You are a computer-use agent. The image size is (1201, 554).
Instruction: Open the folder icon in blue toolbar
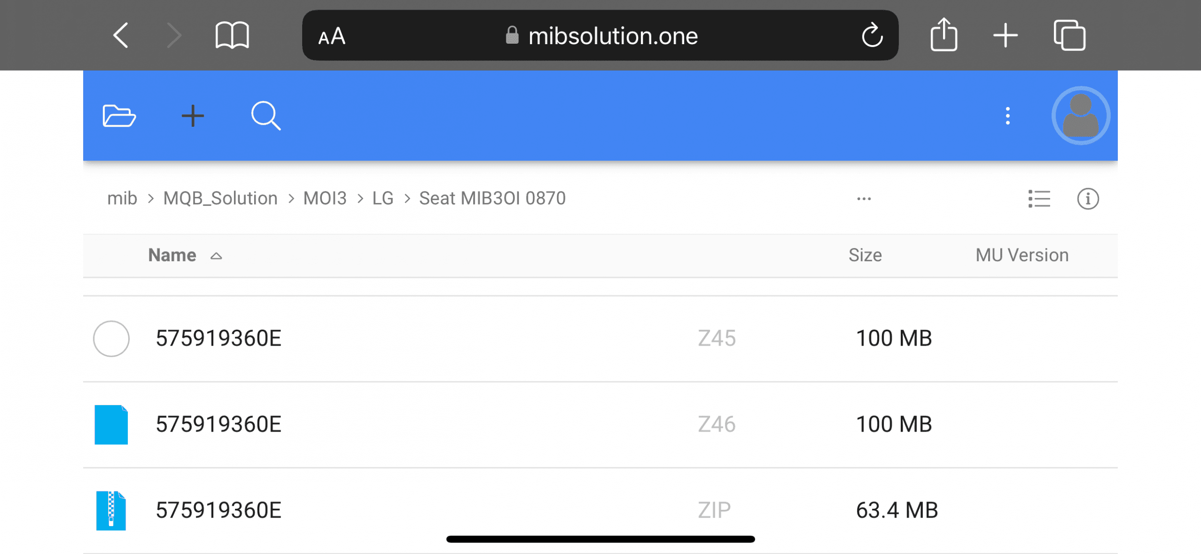pyautogui.click(x=119, y=116)
